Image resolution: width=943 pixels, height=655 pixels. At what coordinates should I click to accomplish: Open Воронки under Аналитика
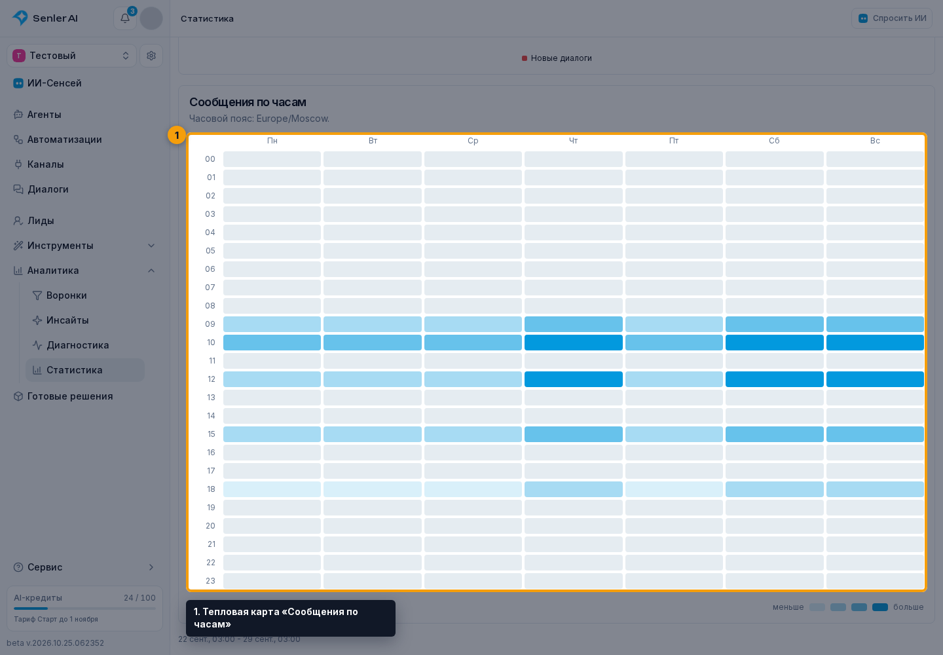pos(85,295)
